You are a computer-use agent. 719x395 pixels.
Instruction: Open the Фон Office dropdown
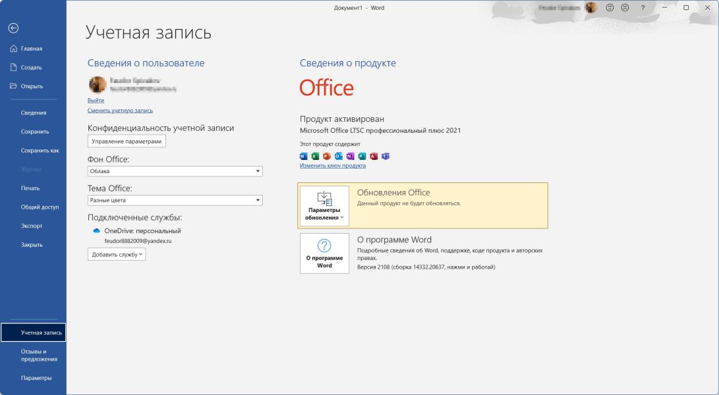coord(175,171)
